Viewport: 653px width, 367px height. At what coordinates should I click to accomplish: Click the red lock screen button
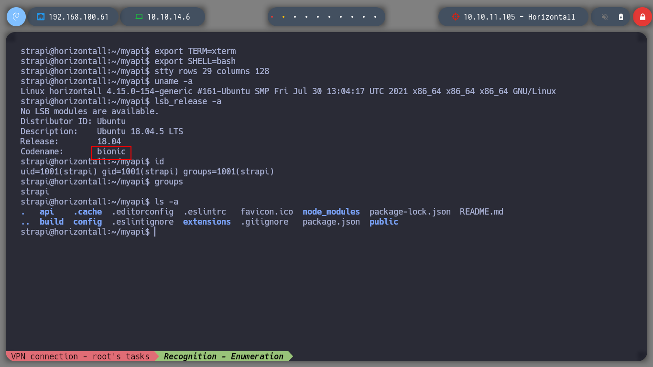pyautogui.click(x=642, y=17)
